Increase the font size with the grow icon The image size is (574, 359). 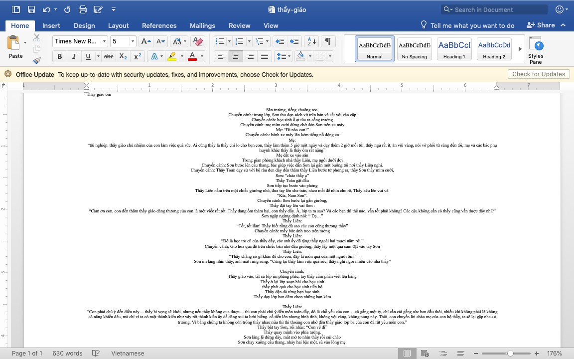146,41
